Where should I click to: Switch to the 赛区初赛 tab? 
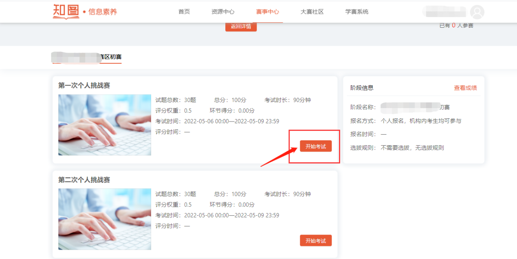point(87,57)
